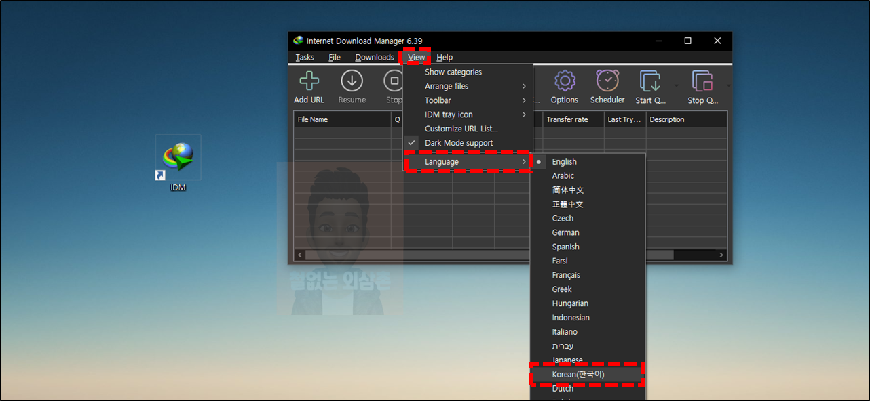Expand the Toolbar submenu
The width and height of the screenshot is (870, 401).
click(x=468, y=100)
